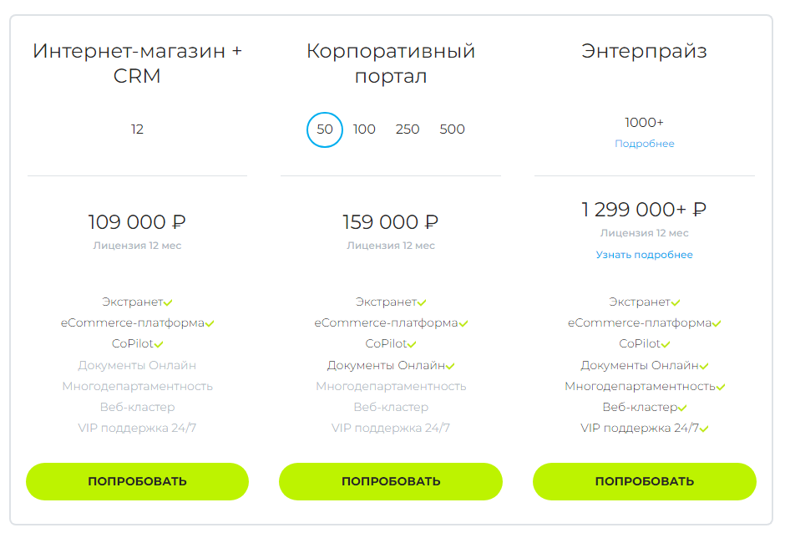Click checkmark next to Документы Онлайн in Корпоративный портал
Screen dimensions: 785x538
tap(451, 366)
